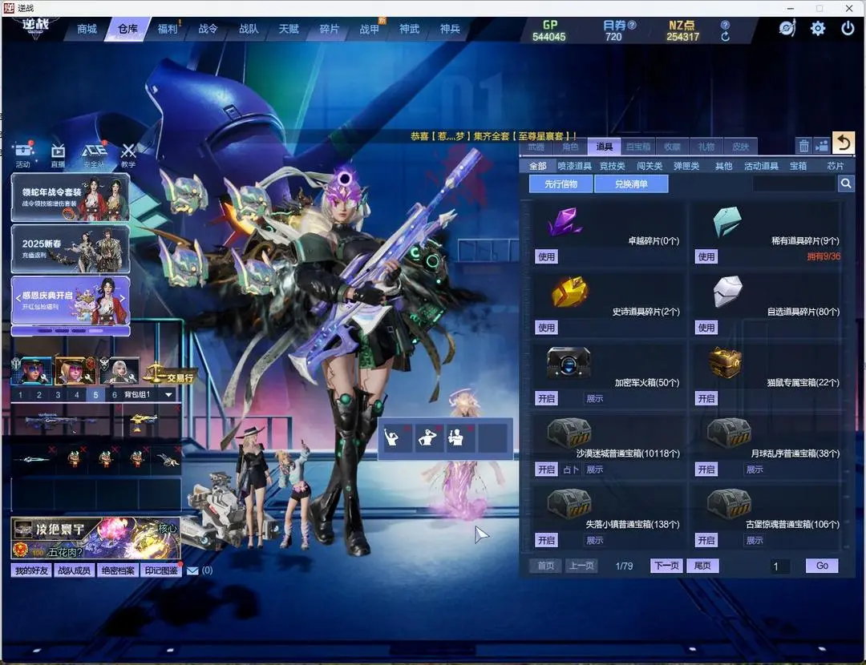Screen dimensions: 866x665
Task: Open the 活动 events icon
Action: (22, 154)
